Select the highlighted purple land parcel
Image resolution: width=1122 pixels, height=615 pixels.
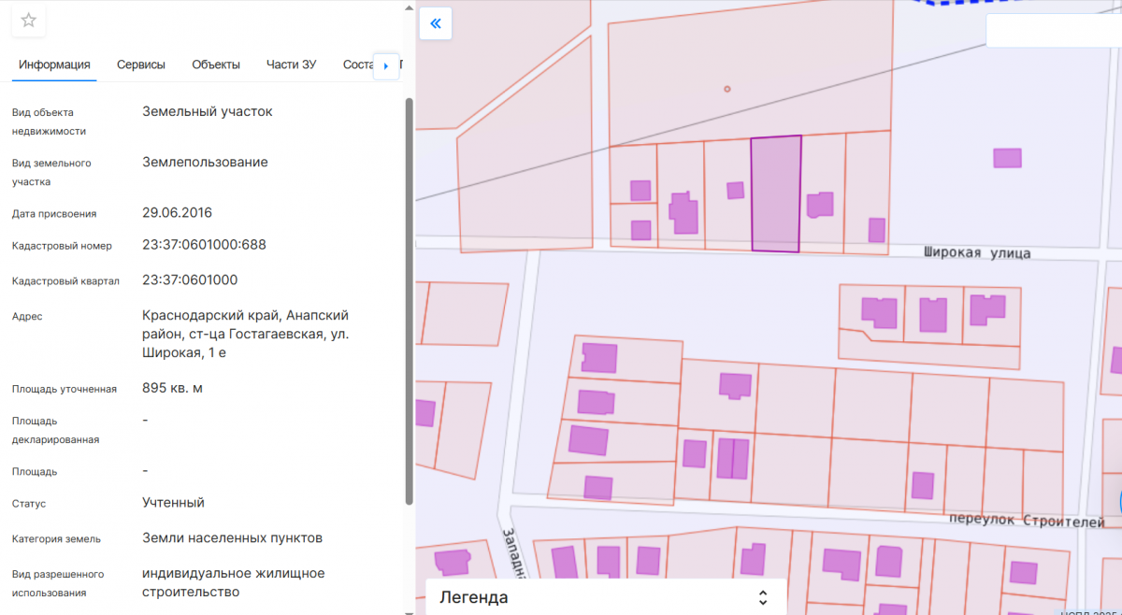776,194
